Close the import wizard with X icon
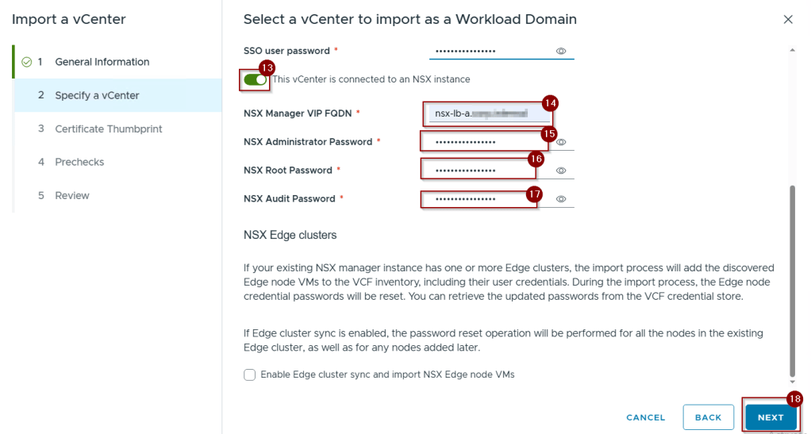Screen dimensions: 811x434 point(788,19)
